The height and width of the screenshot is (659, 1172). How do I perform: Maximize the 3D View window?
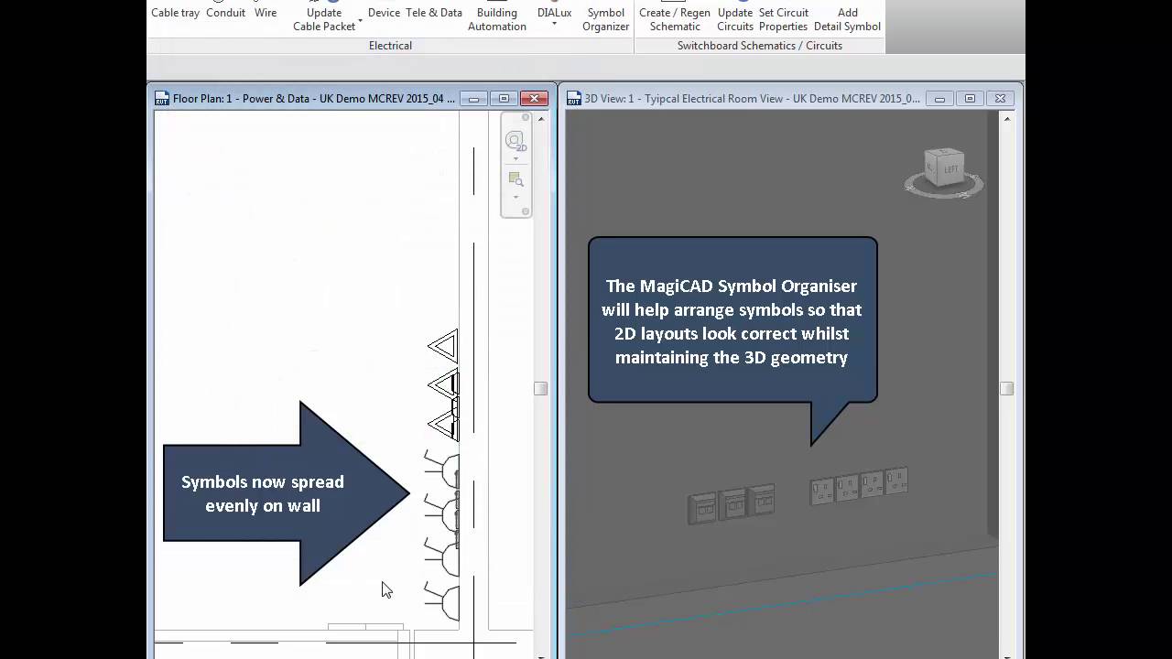coord(970,99)
